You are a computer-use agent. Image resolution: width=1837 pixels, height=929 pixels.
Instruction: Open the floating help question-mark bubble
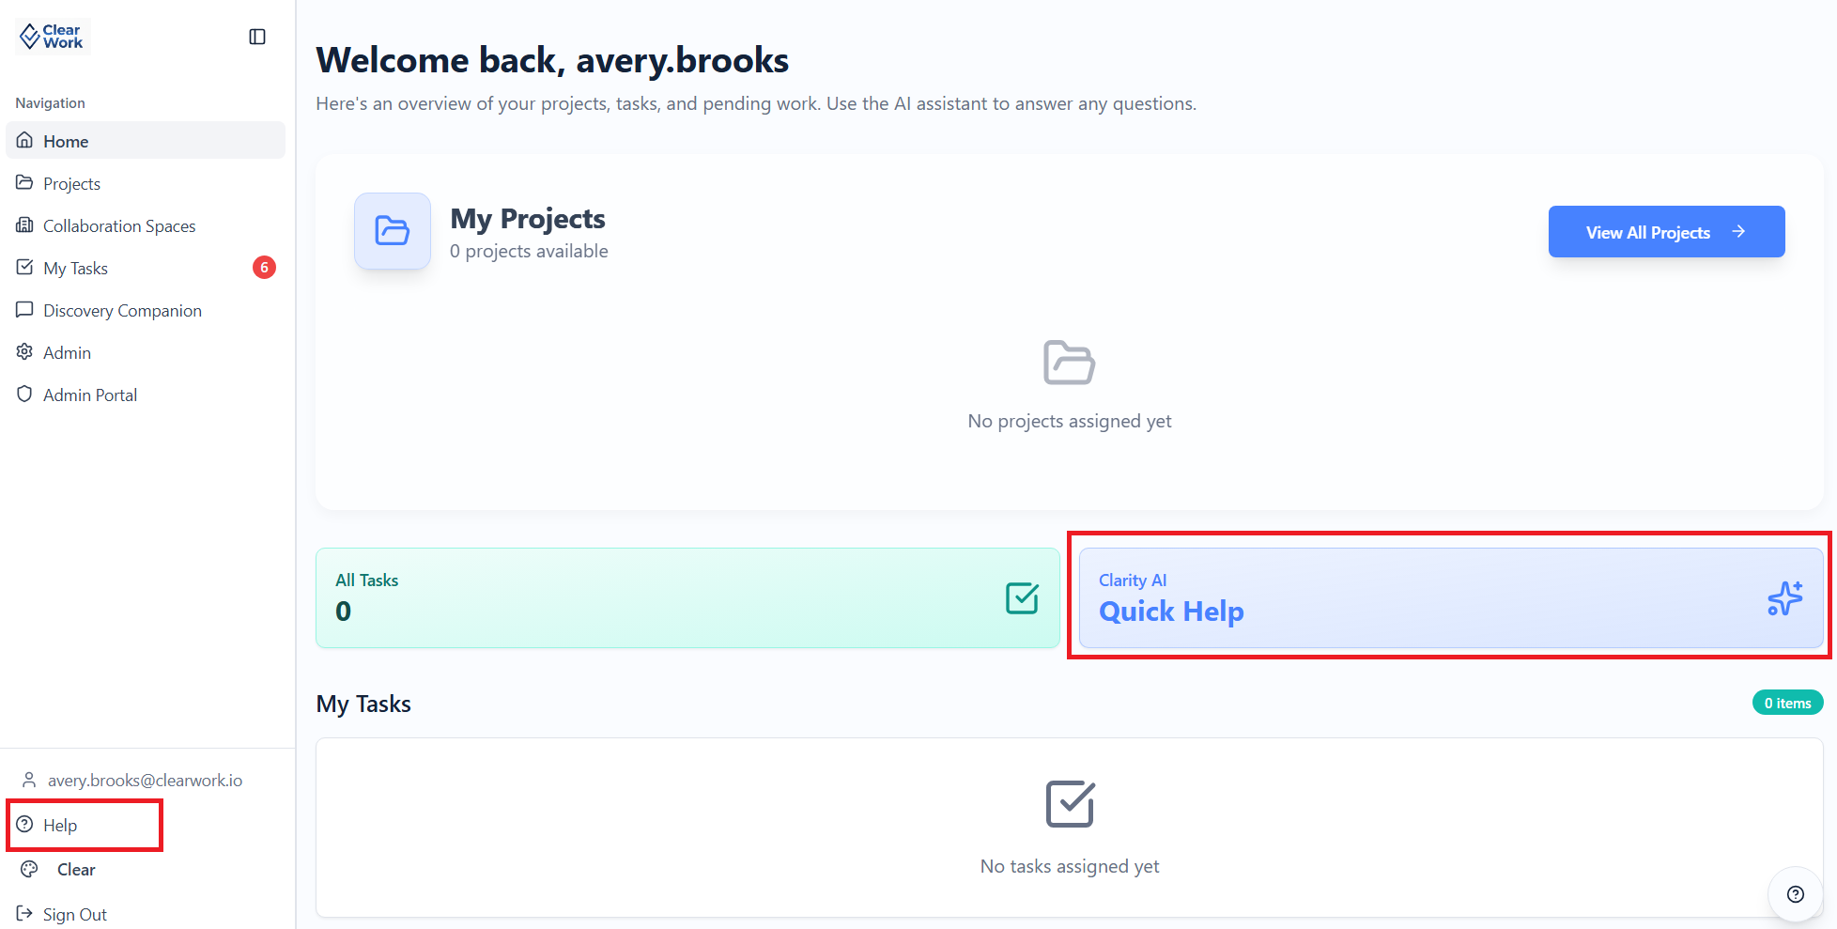pos(1796,894)
